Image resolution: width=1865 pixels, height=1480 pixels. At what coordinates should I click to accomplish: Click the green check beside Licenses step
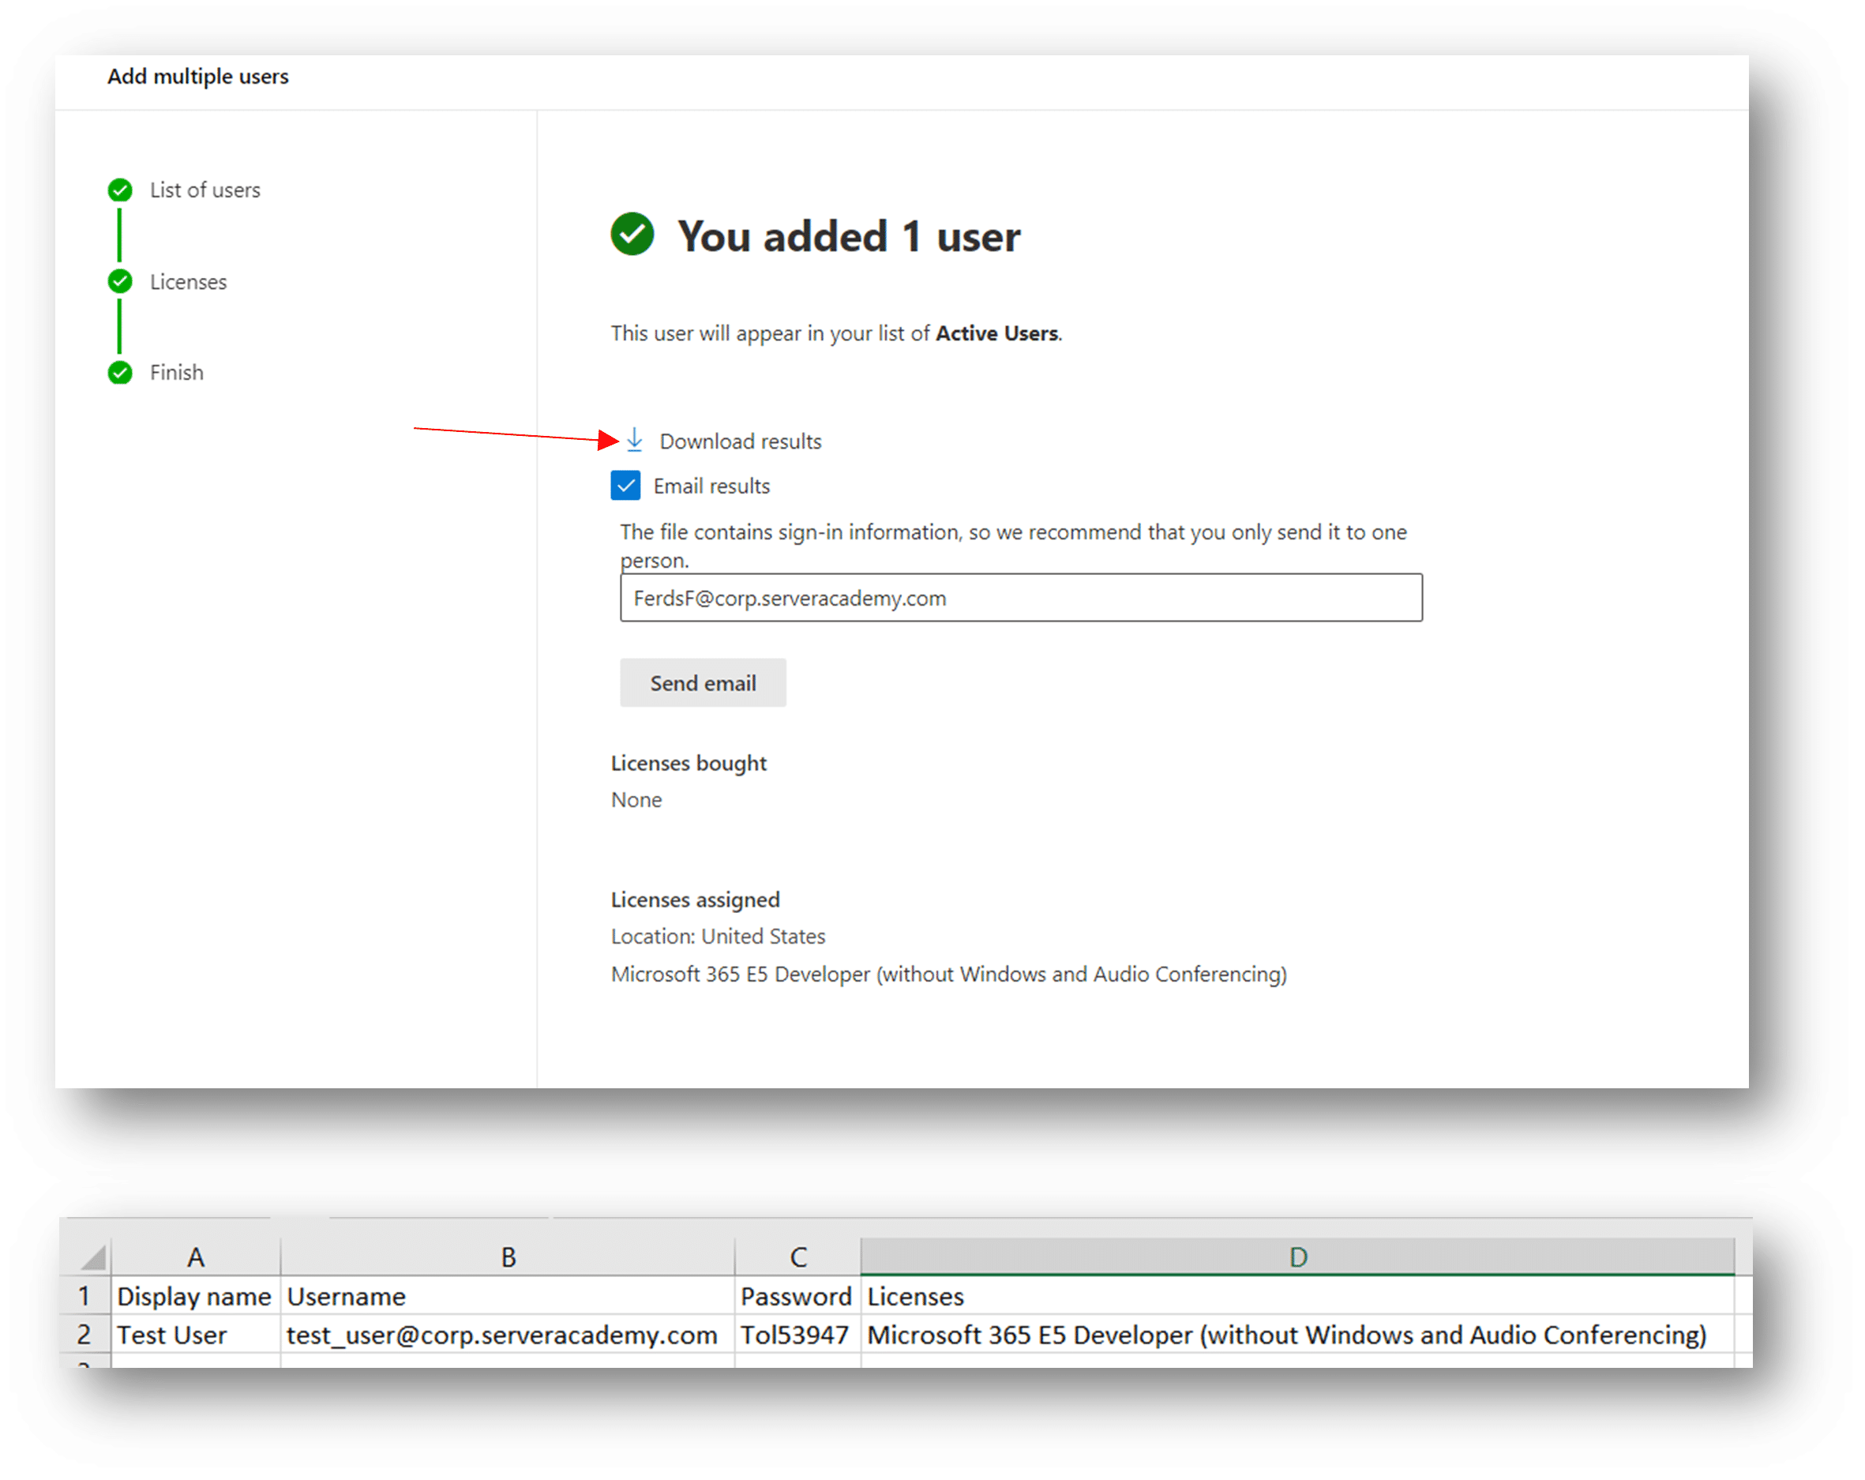tap(120, 281)
